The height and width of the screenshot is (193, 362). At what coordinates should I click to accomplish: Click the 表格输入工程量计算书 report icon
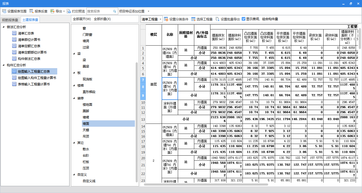click(14, 84)
